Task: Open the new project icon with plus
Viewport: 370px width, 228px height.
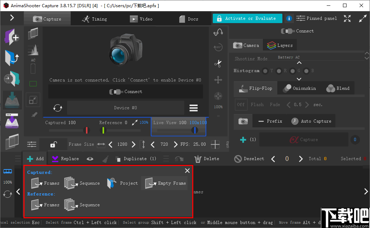Action: point(12,37)
